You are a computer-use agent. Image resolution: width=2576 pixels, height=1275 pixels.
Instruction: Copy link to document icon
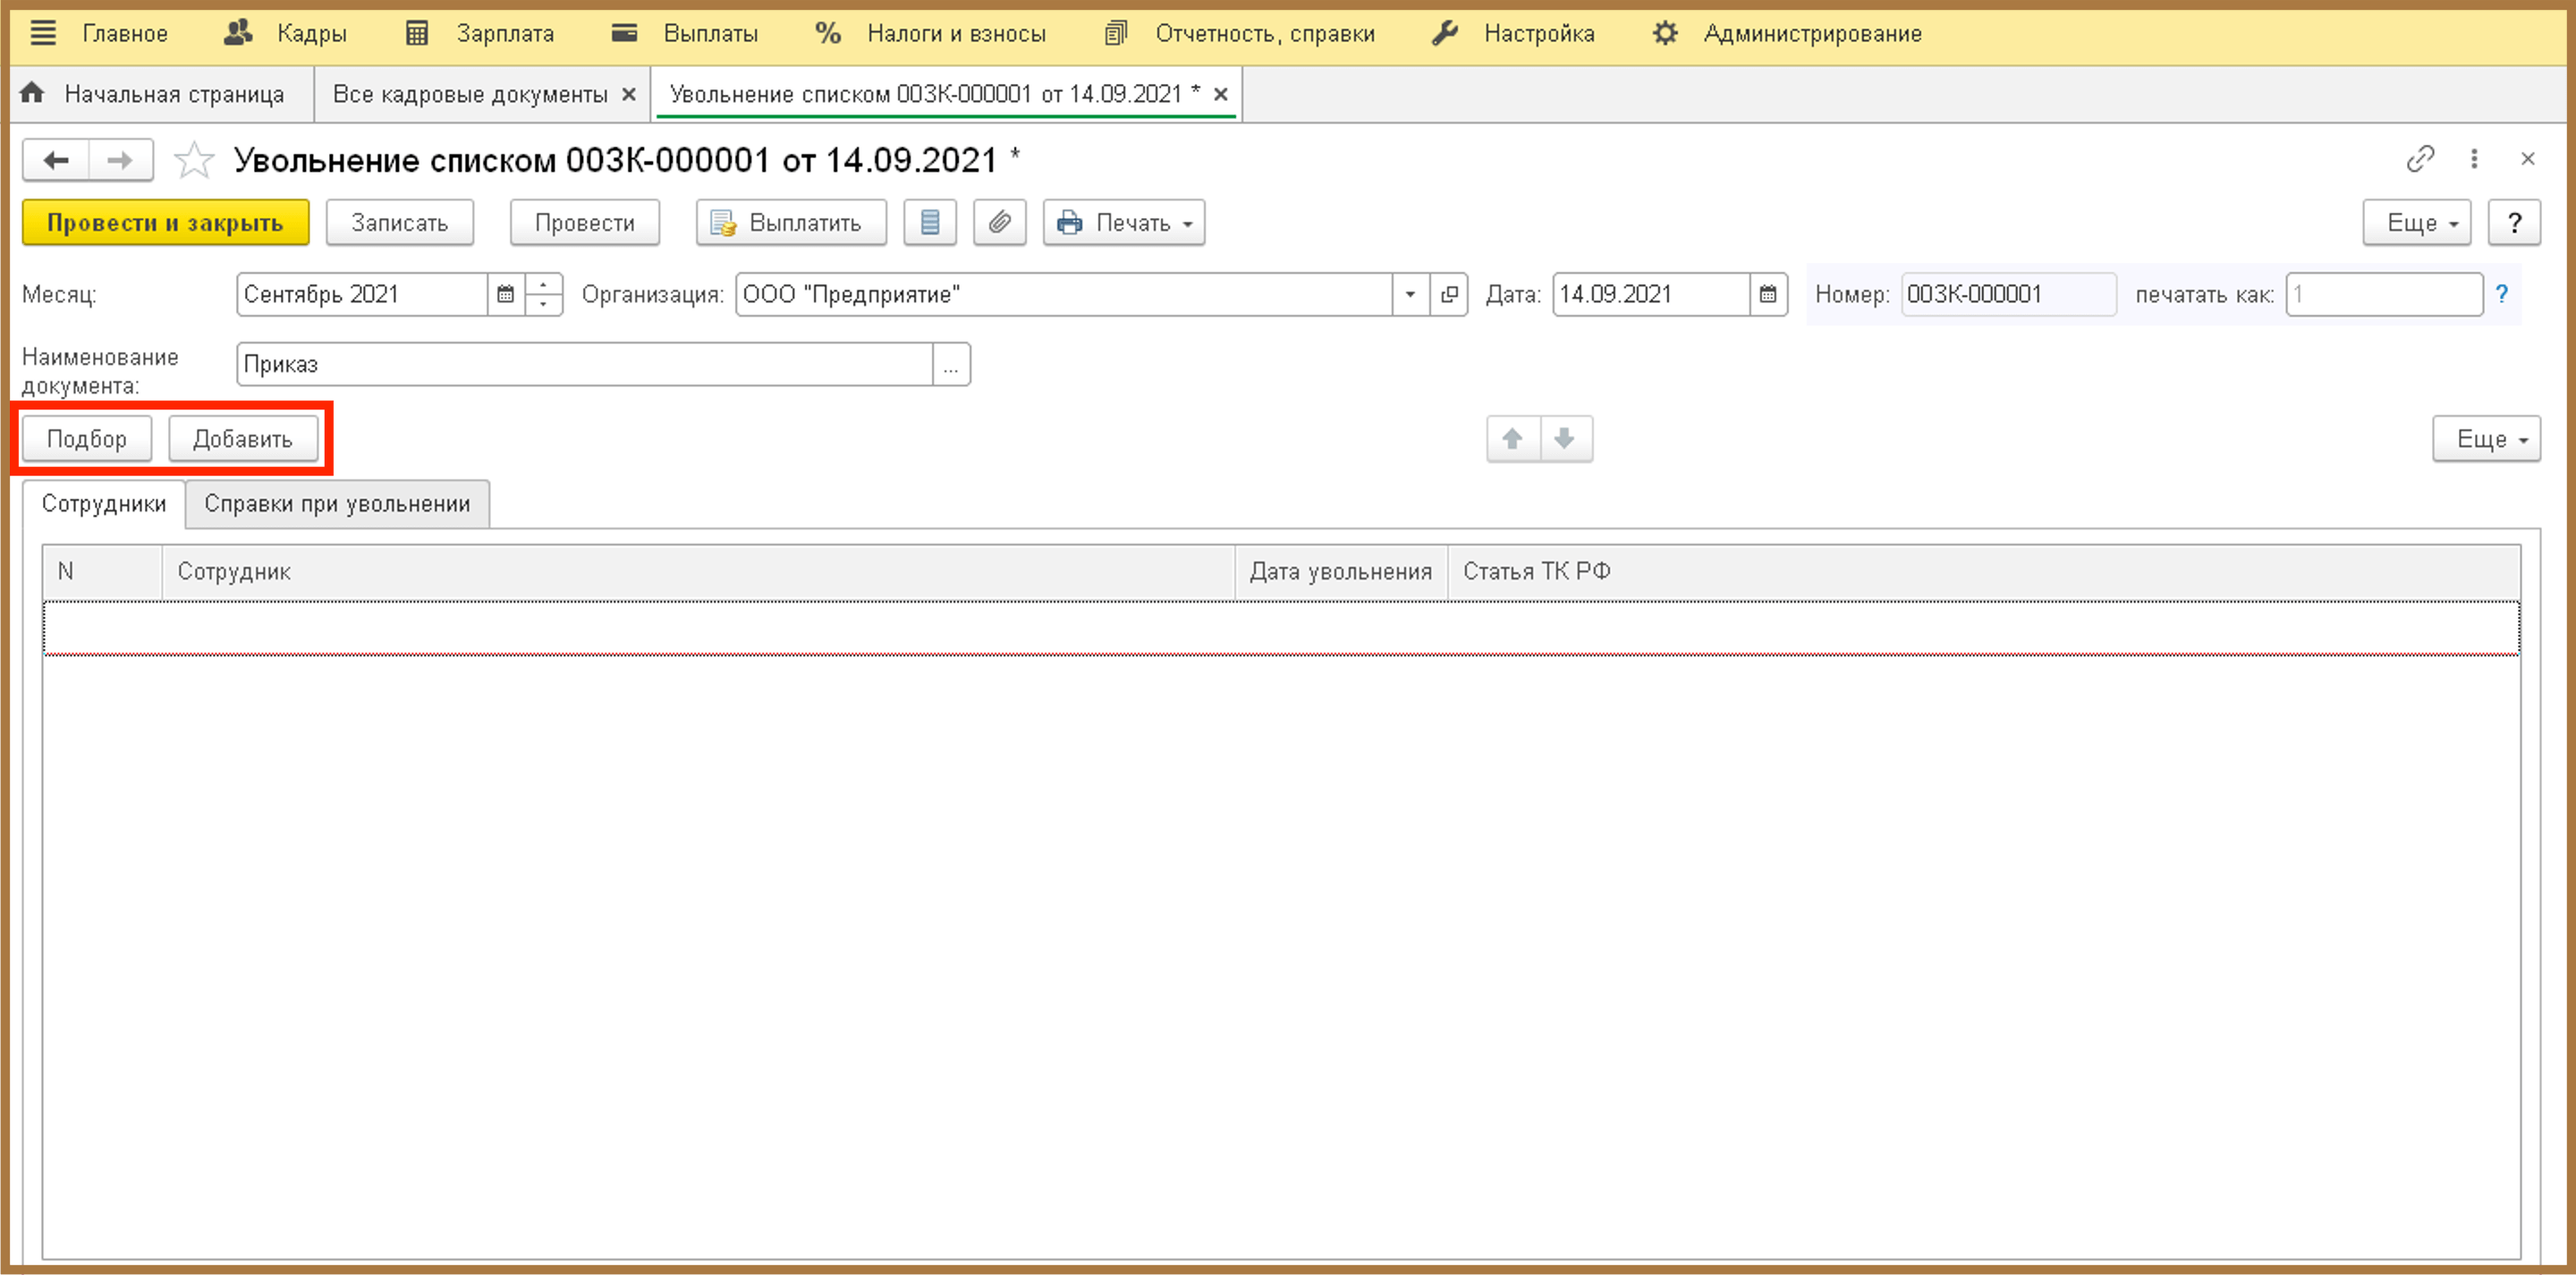[2420, 159]
